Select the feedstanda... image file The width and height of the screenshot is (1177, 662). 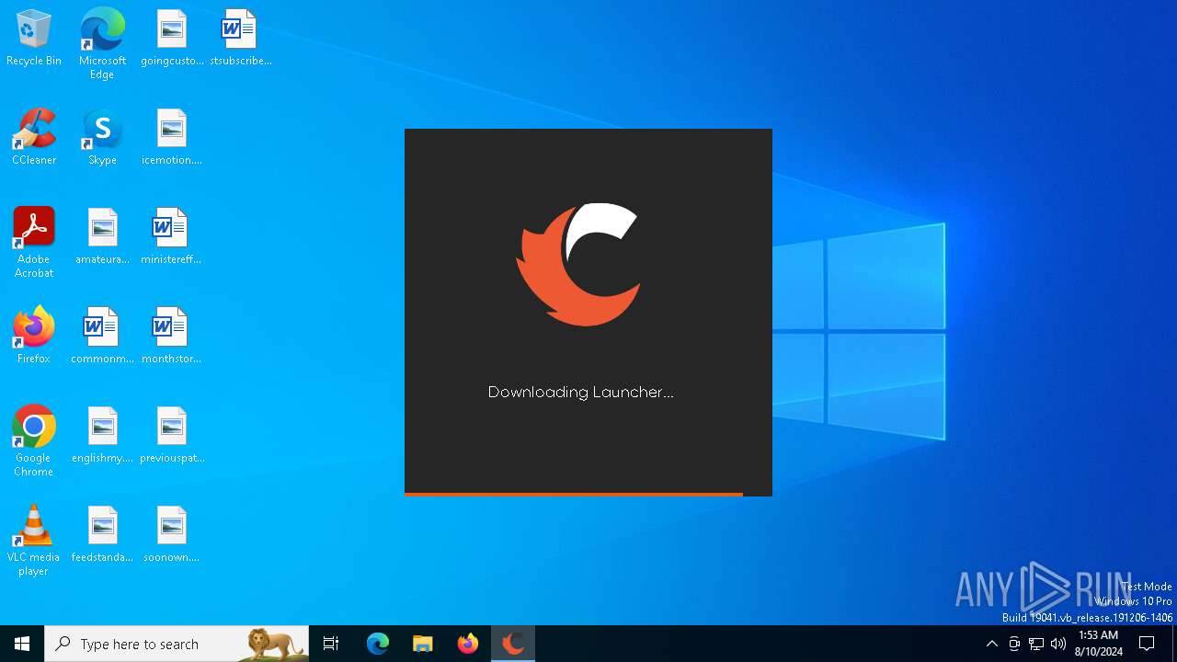click(x=102, y=534)
